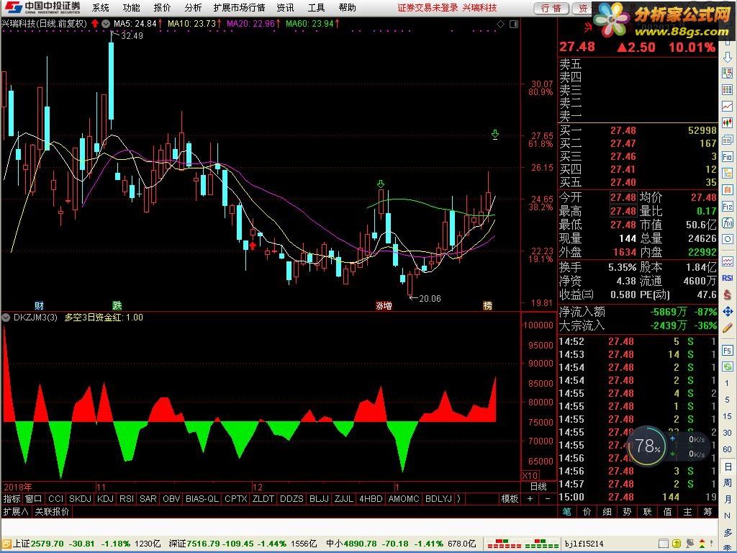Click the circle icon in right sidebar
The width and height of the screenshot is (737, 553).
[x=727, y=239]
